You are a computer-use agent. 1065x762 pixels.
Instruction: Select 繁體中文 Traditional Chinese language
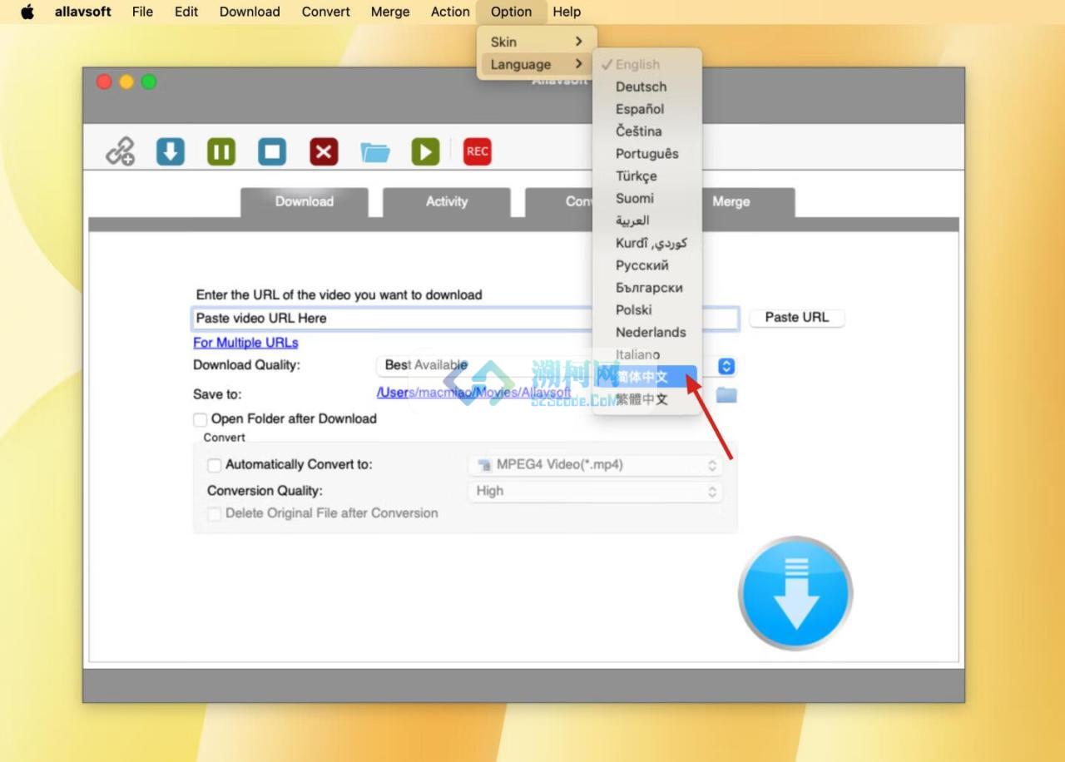[647, 399]
